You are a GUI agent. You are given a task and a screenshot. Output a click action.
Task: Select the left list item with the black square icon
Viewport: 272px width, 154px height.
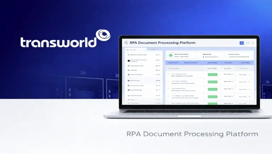pyautogui.click(x=144, y=60)
